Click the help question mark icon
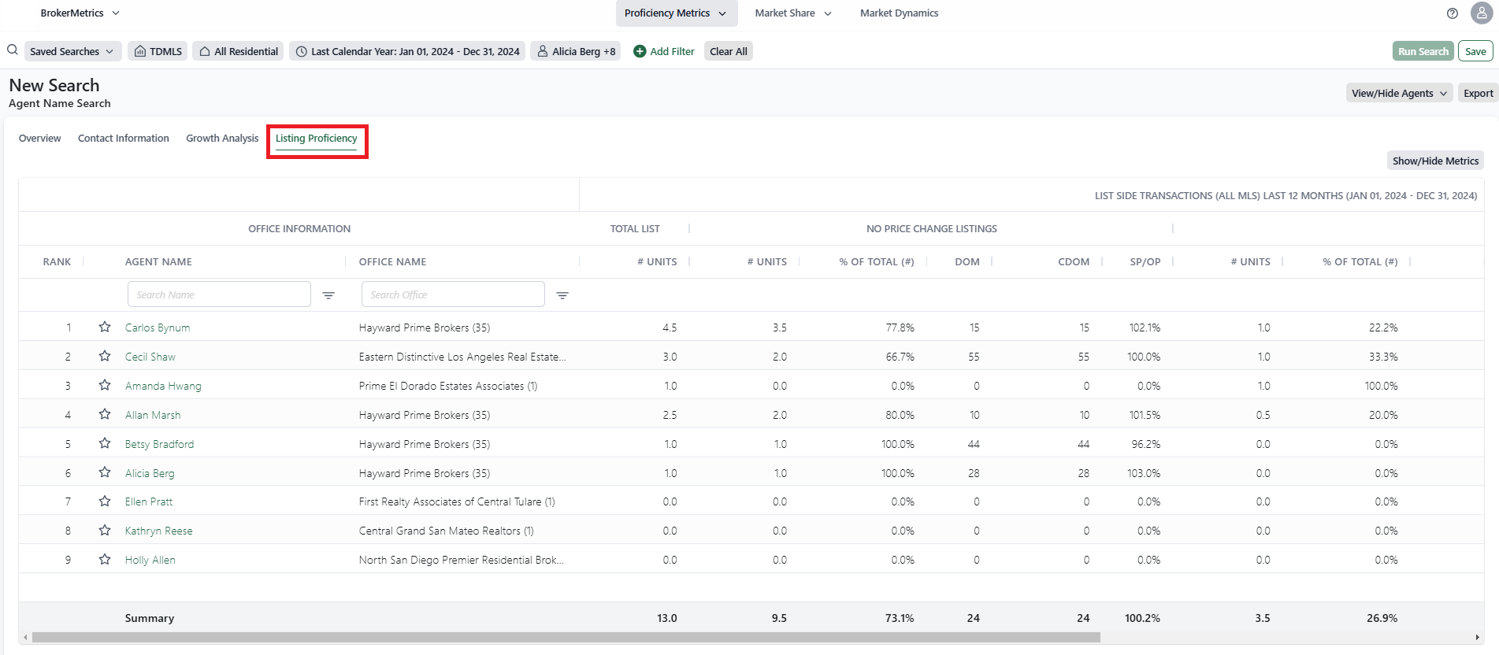The width and height of the screenshot is (1499, 655). (1453, 13)
